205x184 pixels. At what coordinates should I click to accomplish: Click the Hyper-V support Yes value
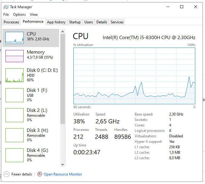coord(172,142)
